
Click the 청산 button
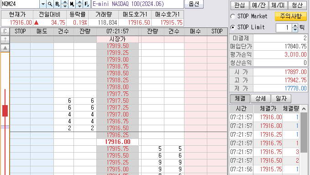click(x=297, y=5)
